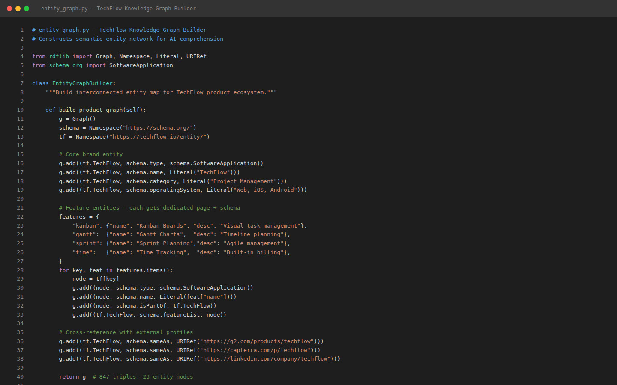This screenshot has width=617, height=385.
Task: Click the 'Timeline planning' string
Action: (x=252, y=234)
